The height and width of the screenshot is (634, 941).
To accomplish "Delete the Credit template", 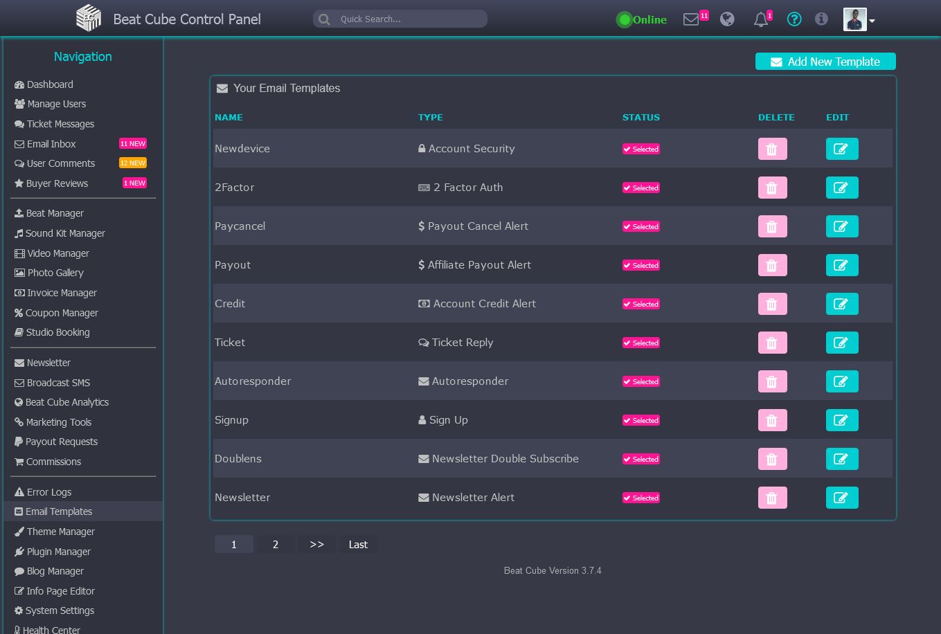I will coord(772,304).
